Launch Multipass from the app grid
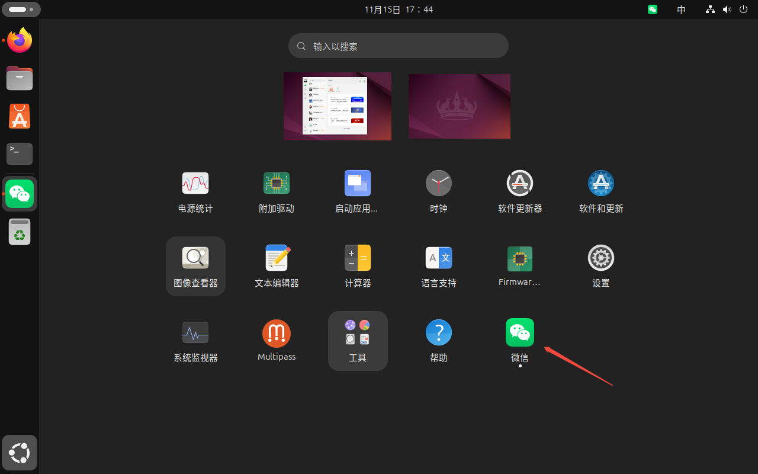The height and width of the screenshot is (474, 758). 277,333
